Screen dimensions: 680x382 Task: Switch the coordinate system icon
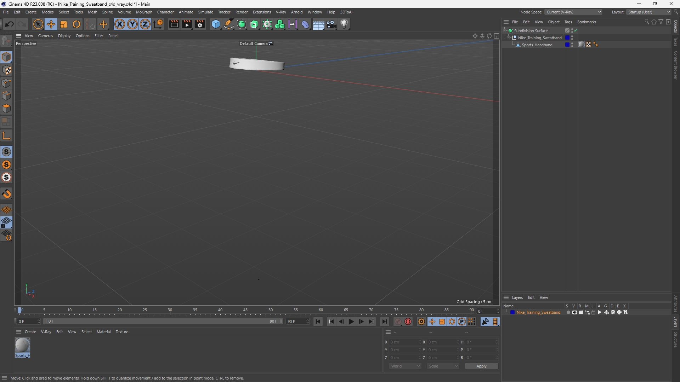click(158, 24)
